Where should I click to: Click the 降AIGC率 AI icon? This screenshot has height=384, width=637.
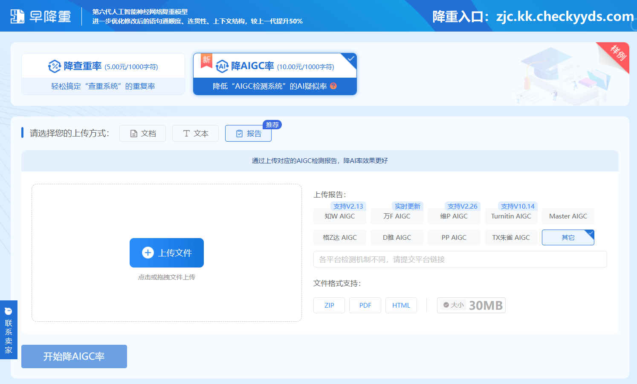pyautogui.click(x=222, y=66)
